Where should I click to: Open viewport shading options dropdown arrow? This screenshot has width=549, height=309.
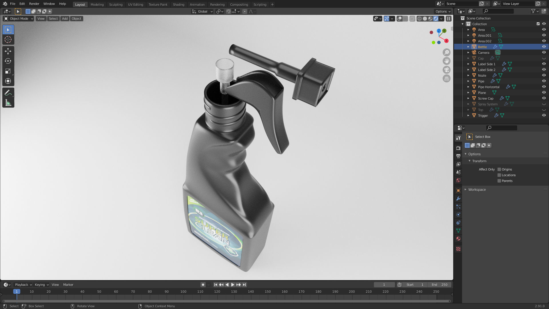point(441,19)
